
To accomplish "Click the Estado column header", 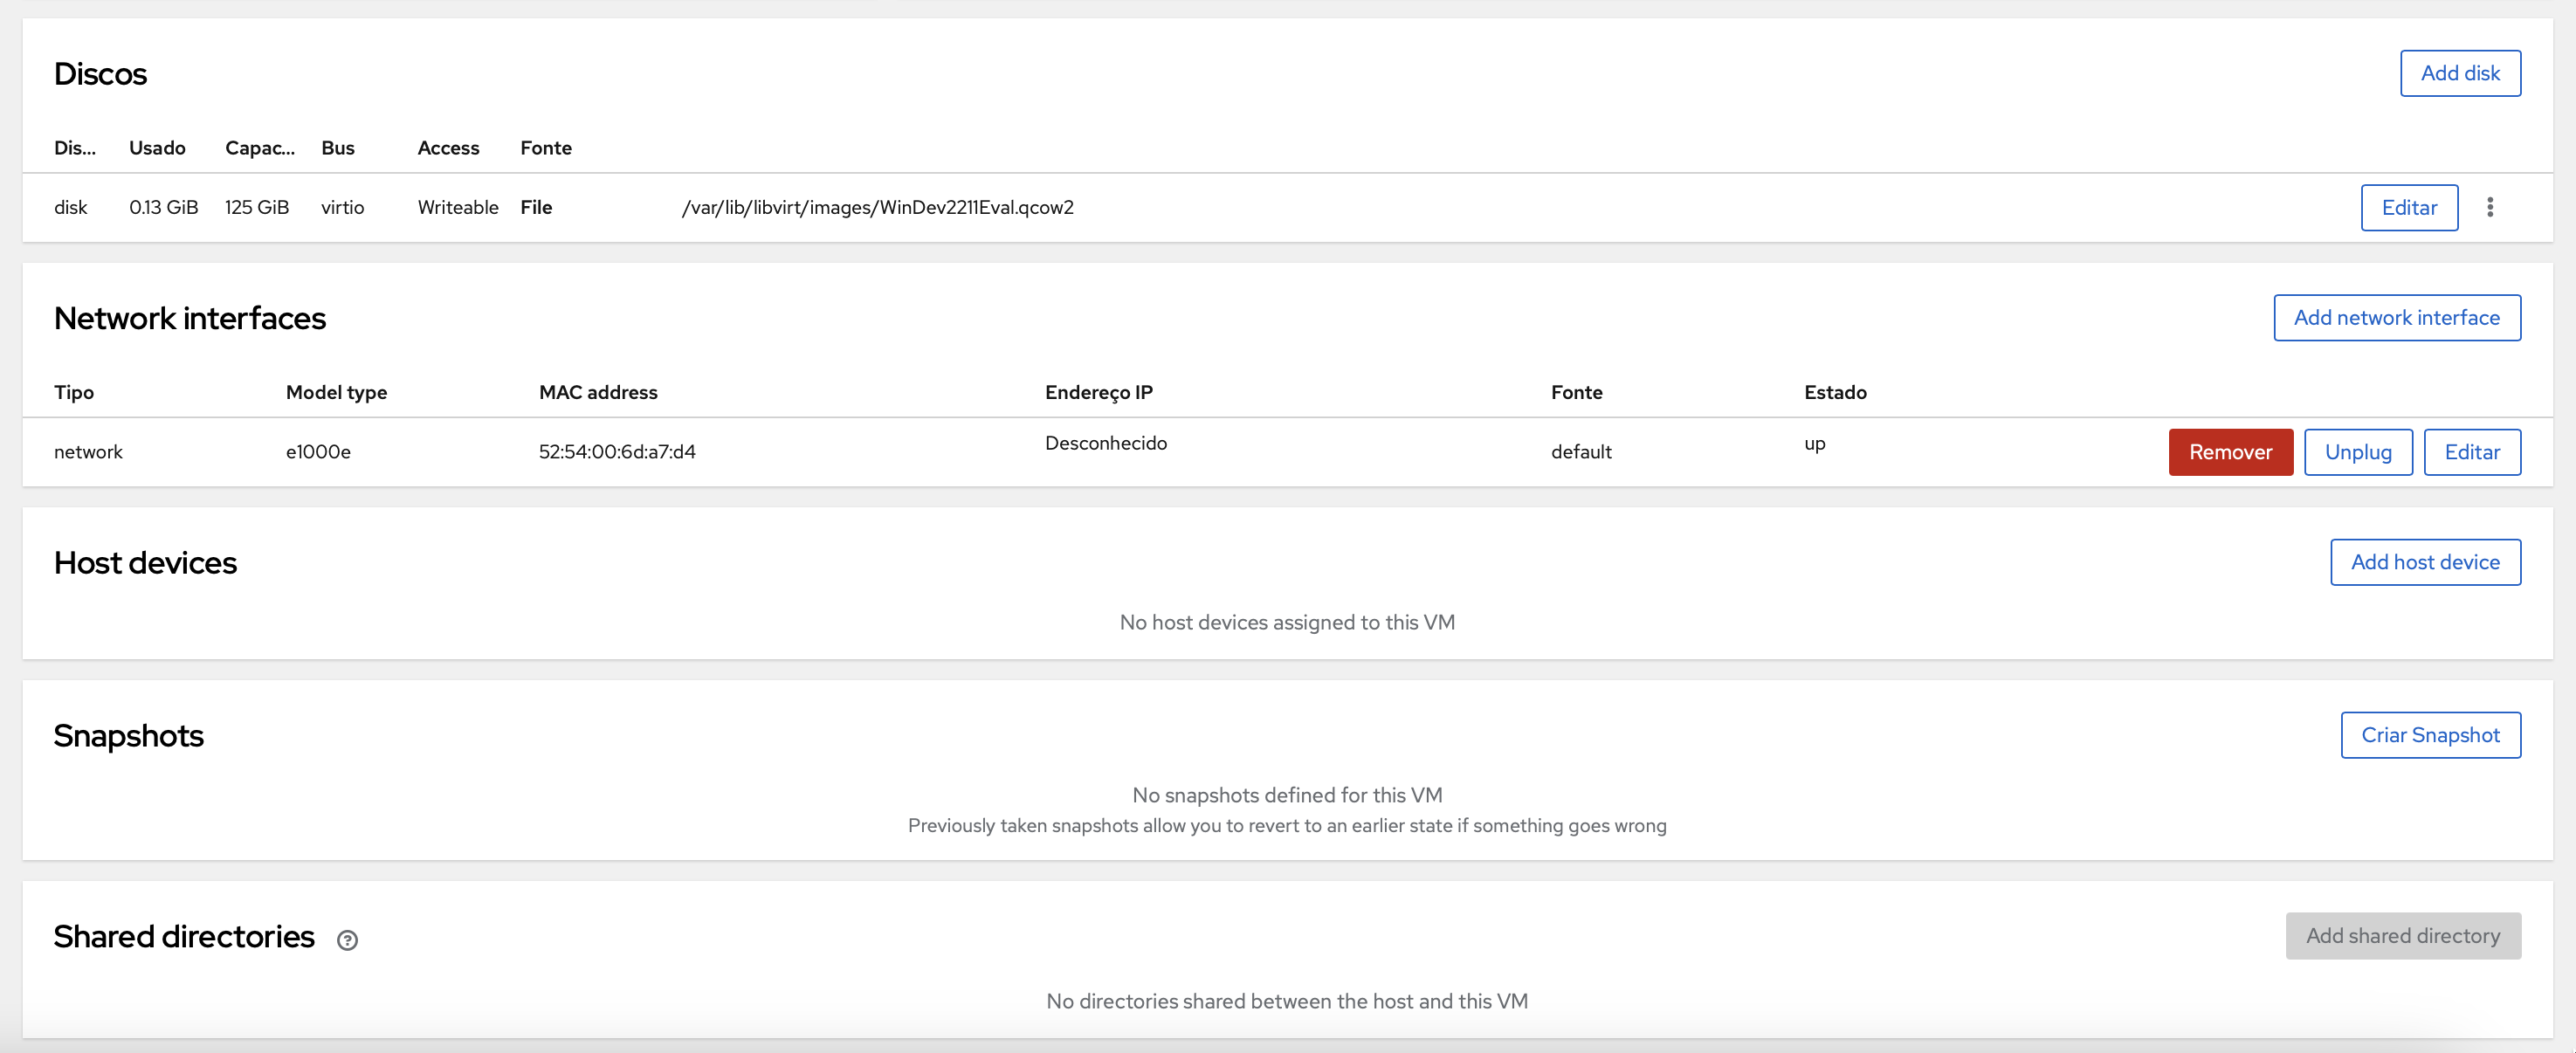I will (1834, 392).
